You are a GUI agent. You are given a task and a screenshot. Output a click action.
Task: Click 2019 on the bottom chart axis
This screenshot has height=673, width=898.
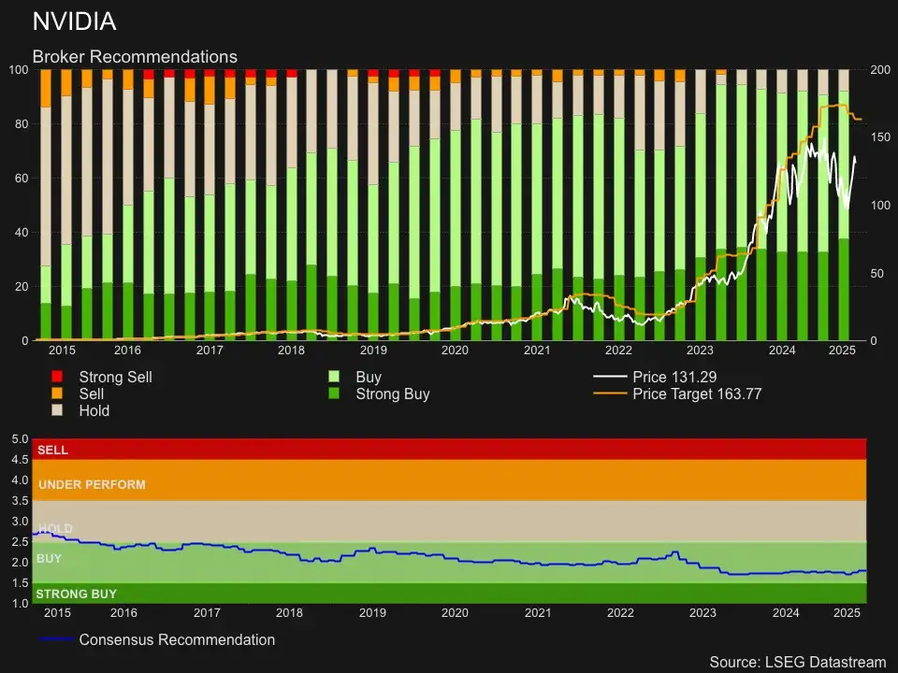[x=373, y=612]
